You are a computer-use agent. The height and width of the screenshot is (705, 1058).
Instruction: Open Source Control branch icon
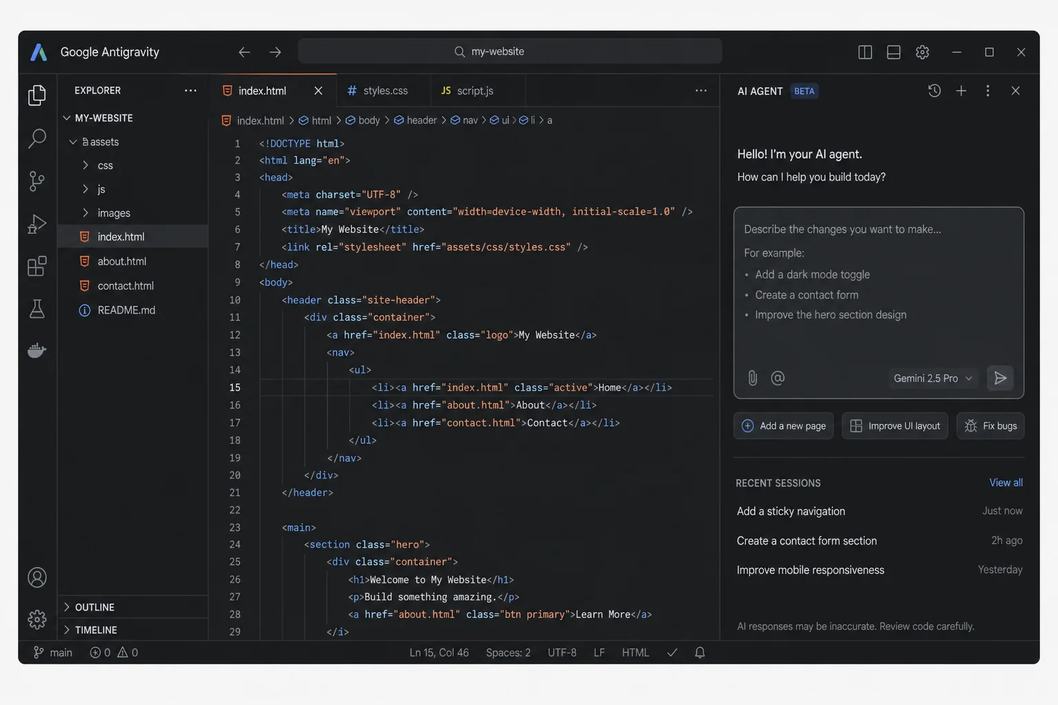coord(37,181)
